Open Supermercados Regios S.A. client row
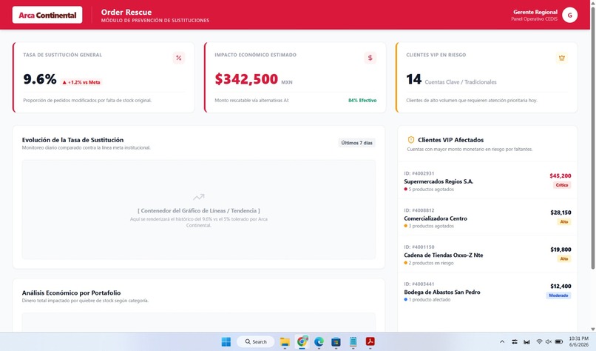Screen dimensions: 596x351 click(x=487, y=181)
